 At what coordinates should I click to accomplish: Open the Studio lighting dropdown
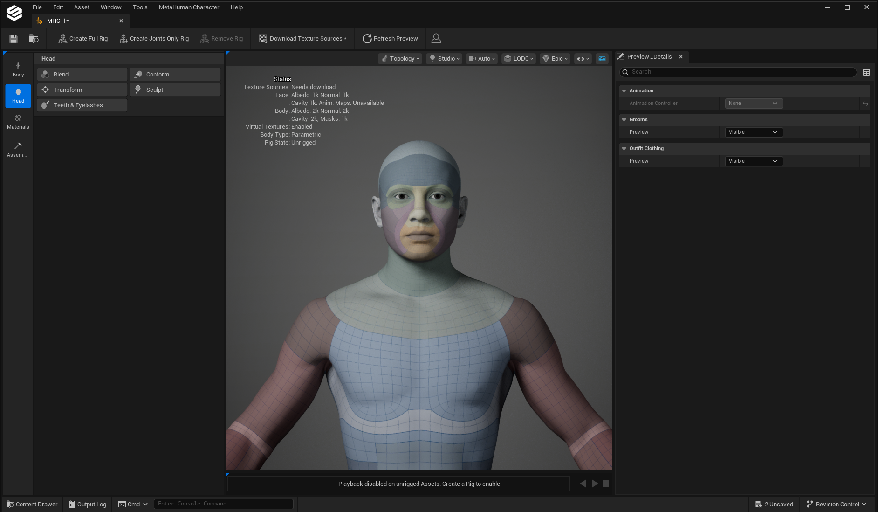point(444,59)
